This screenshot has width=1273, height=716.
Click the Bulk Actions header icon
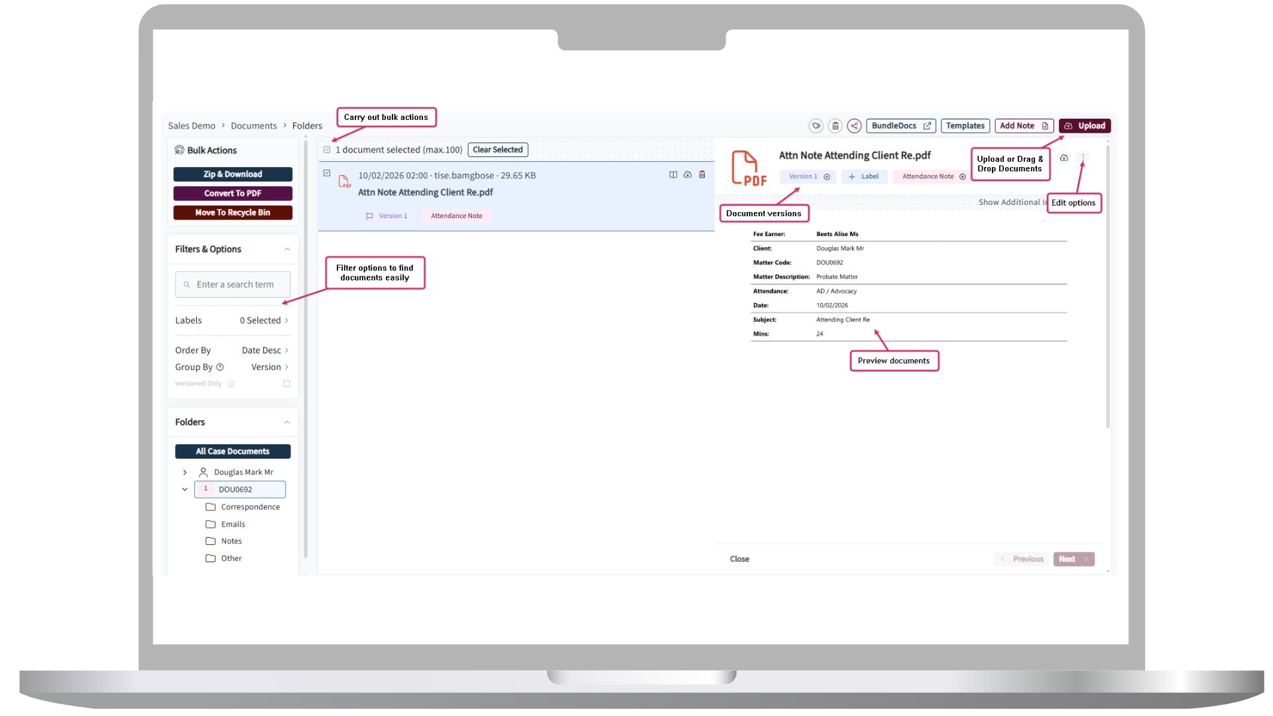179,150
